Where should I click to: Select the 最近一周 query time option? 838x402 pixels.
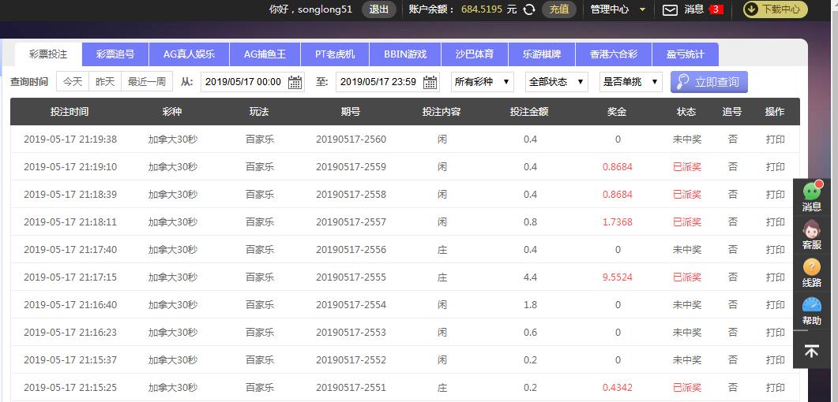[147, 82]
